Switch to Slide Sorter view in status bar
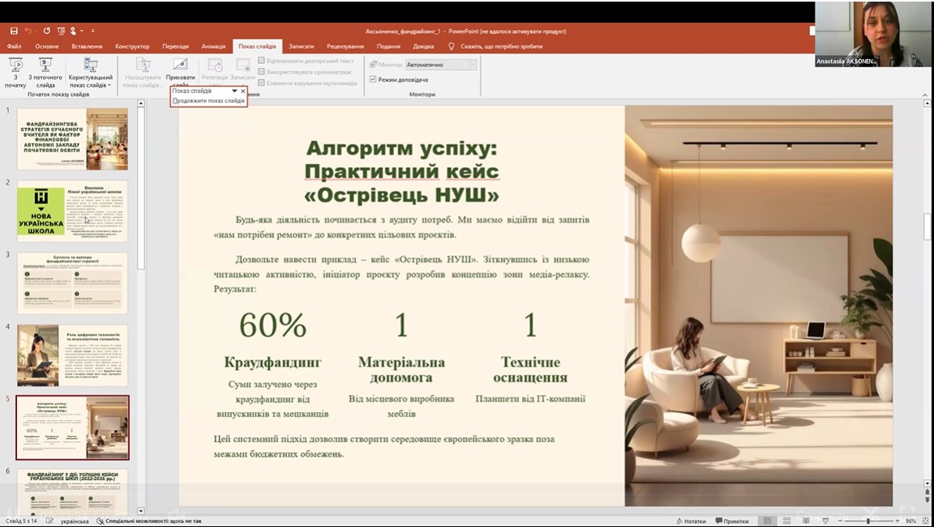This screenshot has width=934, height=527. coord(788,521)
